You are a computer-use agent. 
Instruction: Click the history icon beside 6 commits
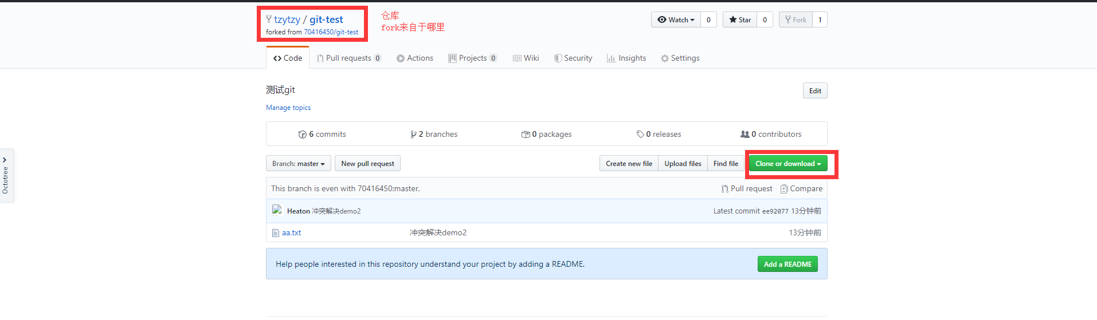click(x=302, y=135)
